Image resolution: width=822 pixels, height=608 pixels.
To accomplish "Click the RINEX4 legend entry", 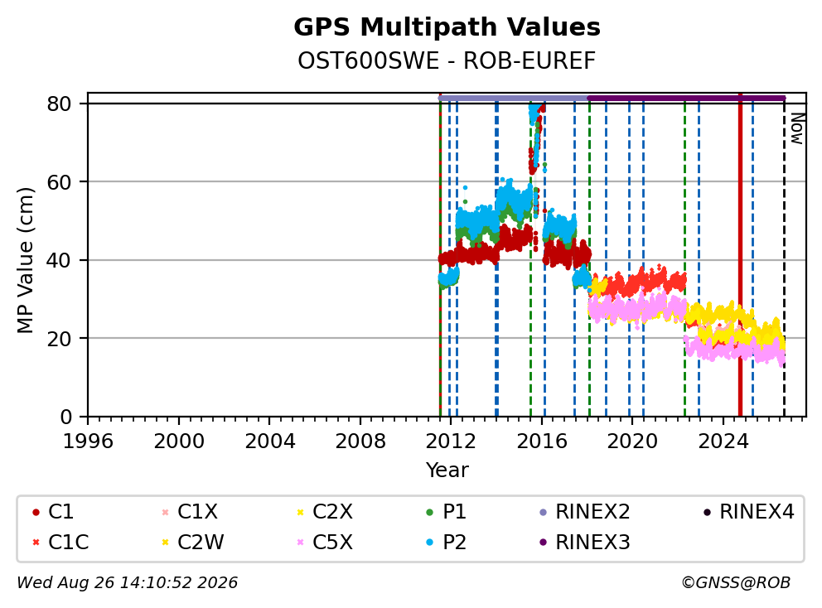I will tap(748, 512).
